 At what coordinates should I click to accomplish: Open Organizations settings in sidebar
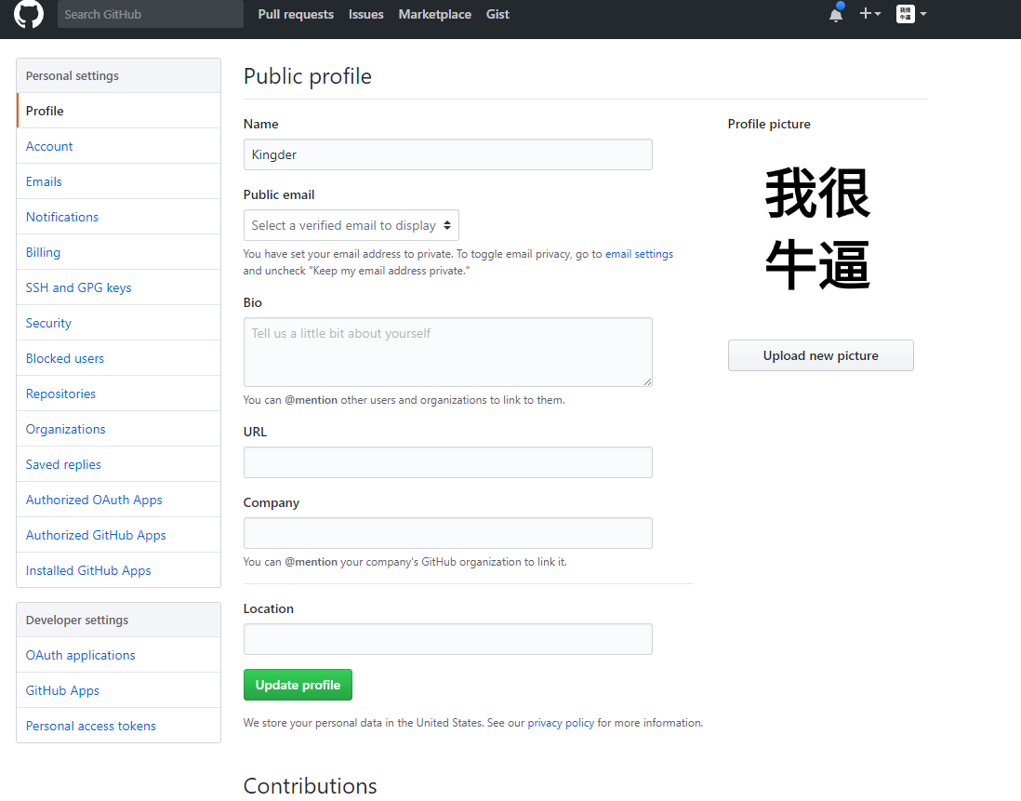(x=118, y=429)
